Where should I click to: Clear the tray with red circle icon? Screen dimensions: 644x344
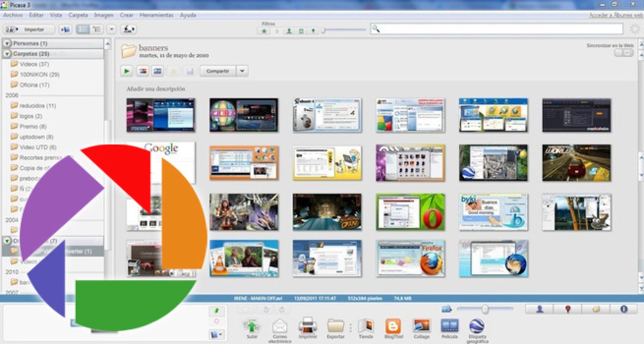point(217,321)
